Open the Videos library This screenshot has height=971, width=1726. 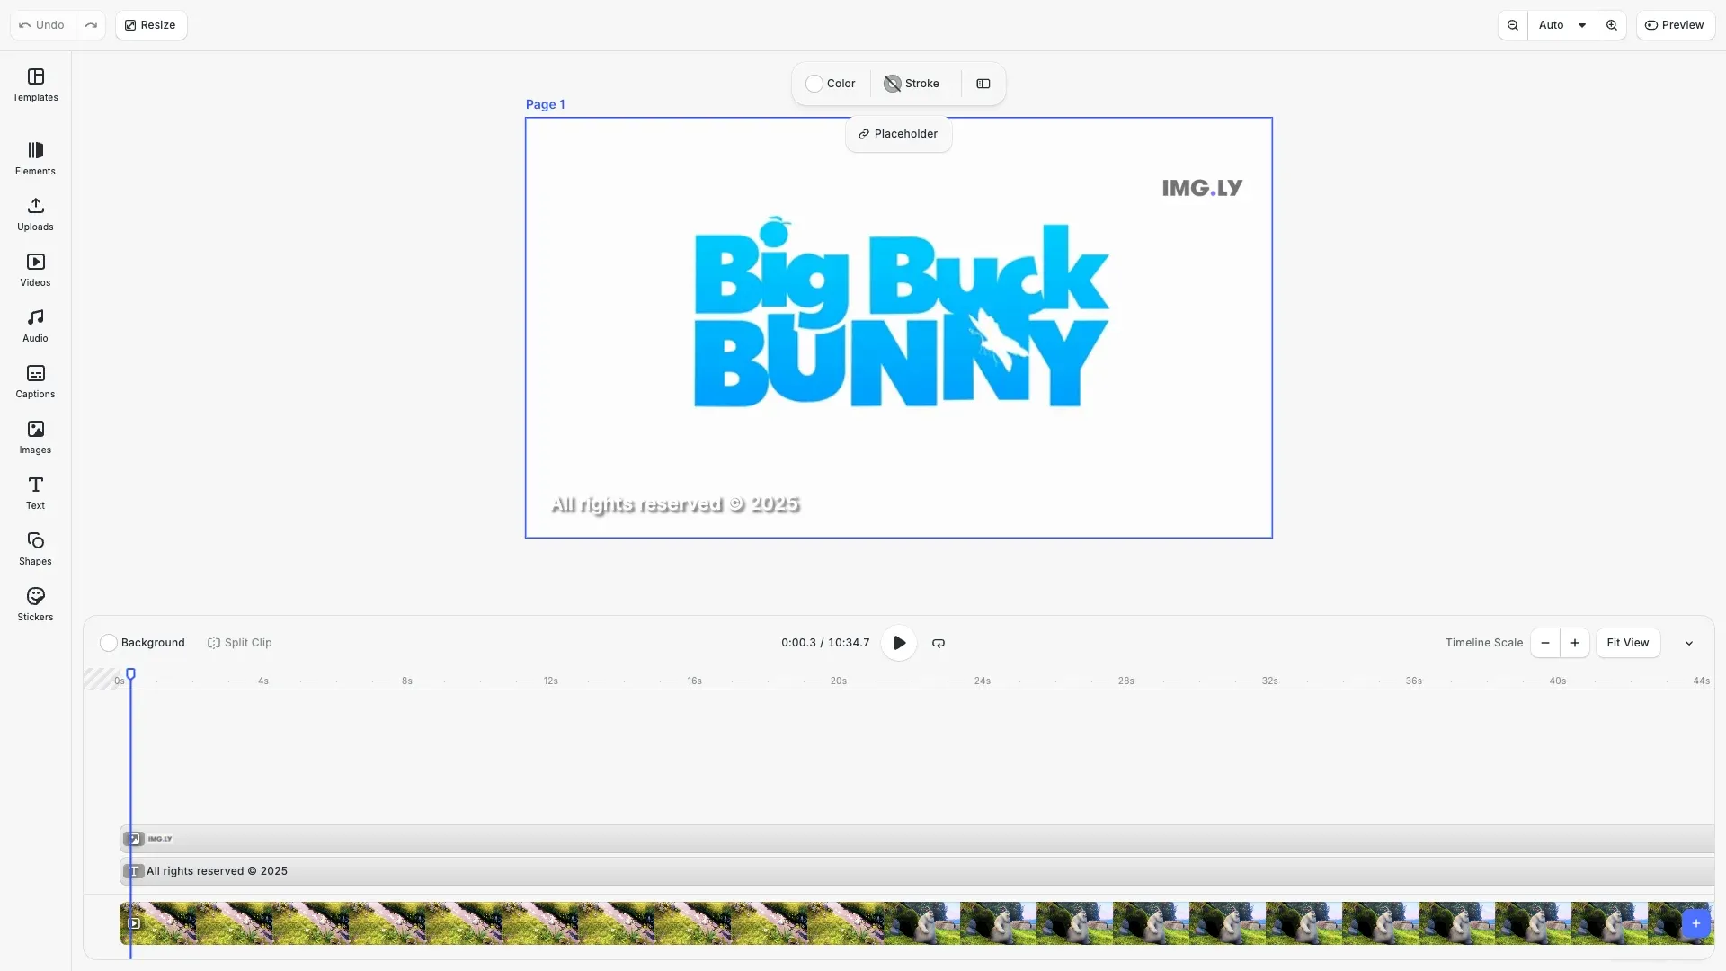35,270
